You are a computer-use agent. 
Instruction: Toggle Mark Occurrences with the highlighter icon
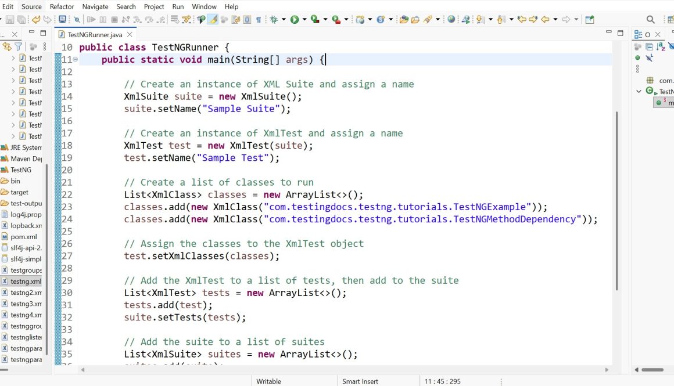click(213, 19)
